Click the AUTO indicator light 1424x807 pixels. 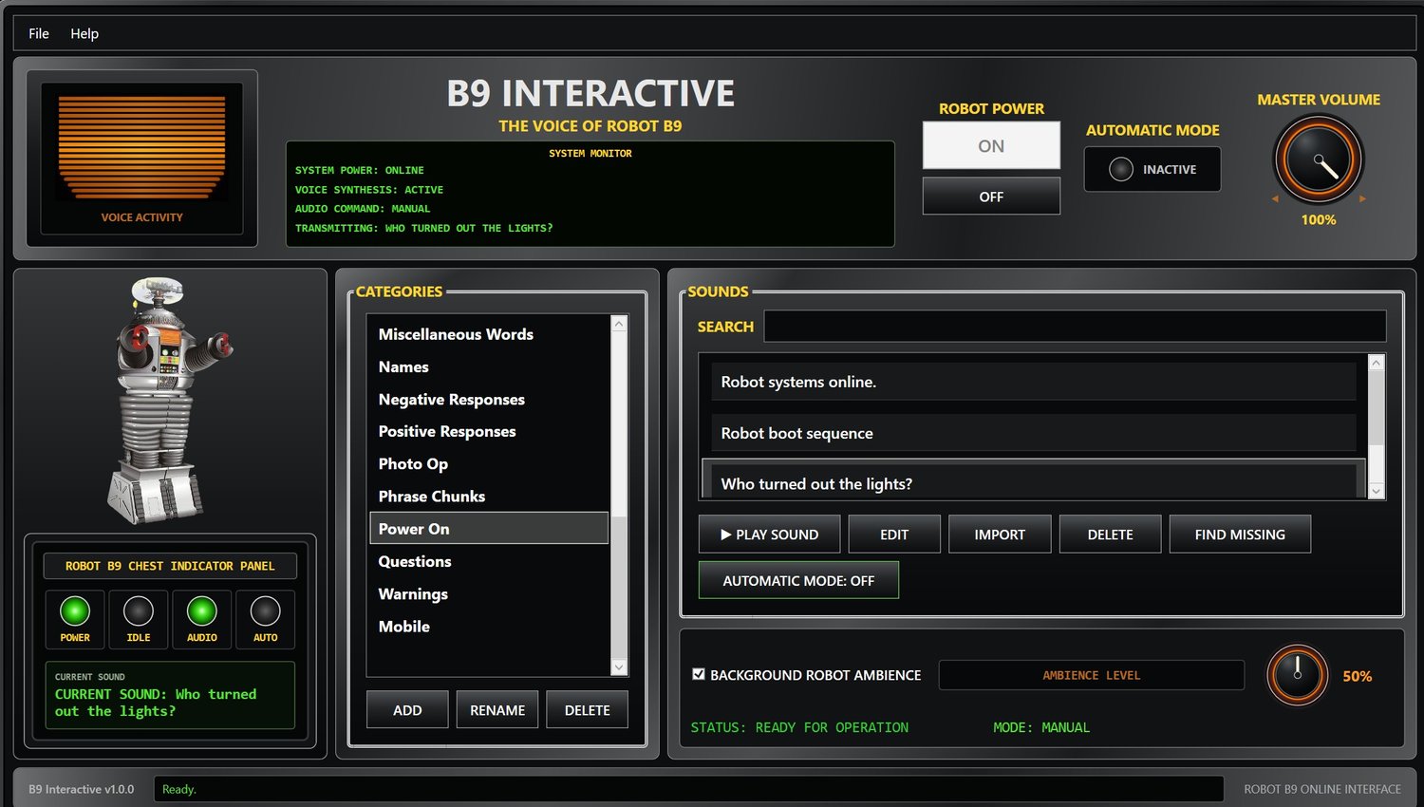tap(266, 611)
